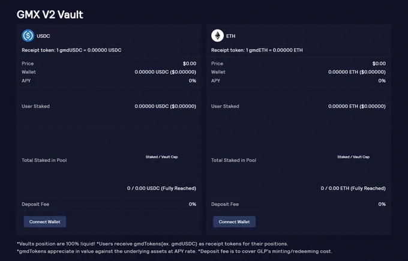Select 0 / 0.00 ETH (Fully Reached) text
408x261 pixels.
[353, 188]
